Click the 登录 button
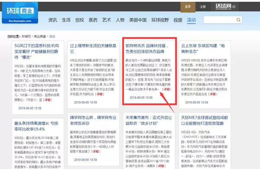Image resolution: width=260 pixels, height=169 pixels. pyautogui.click(x=188, y=7)
